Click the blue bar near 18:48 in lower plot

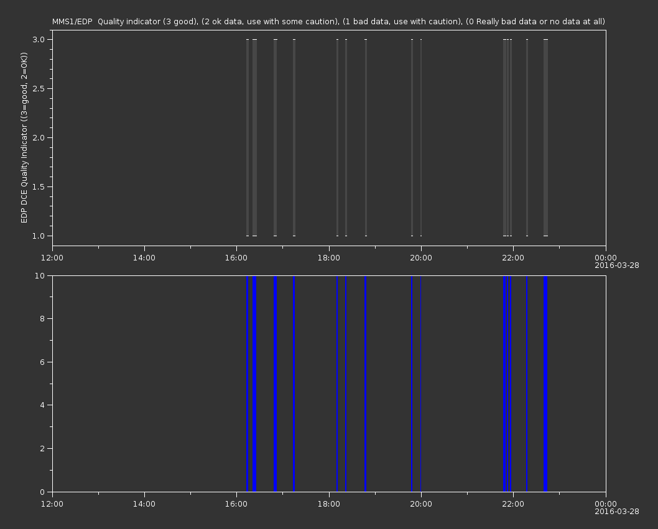pos(366,384)
